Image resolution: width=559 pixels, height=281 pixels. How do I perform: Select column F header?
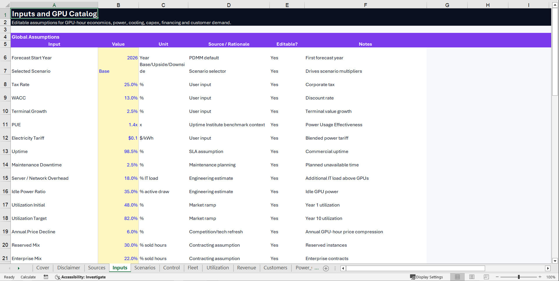[365, 5]
